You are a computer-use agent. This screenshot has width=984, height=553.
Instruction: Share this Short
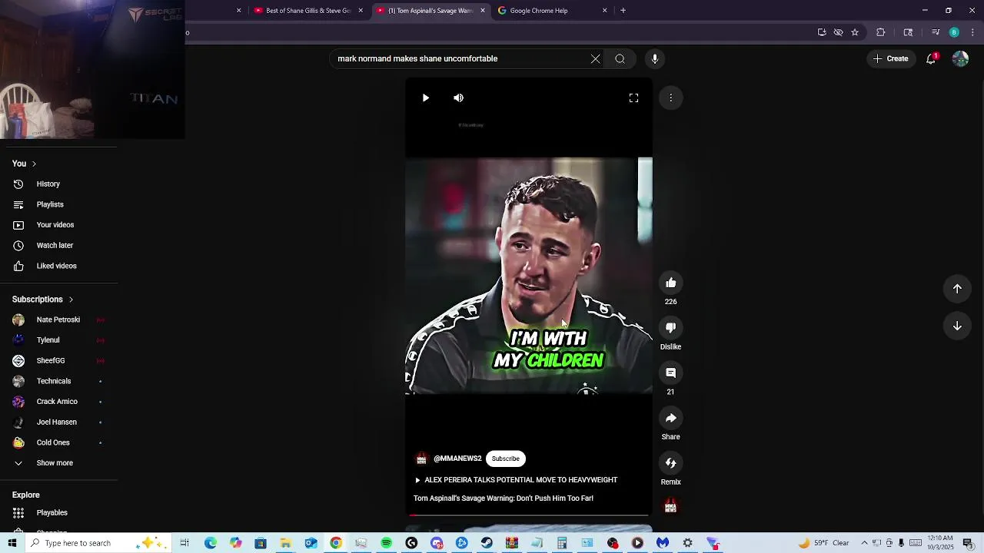671,418
